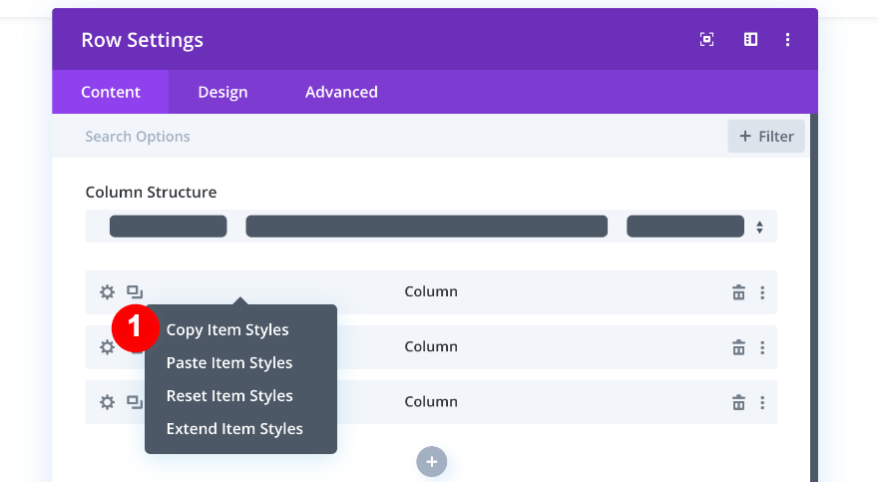Open more options for second column
The image size is (878, 482).
762,347
